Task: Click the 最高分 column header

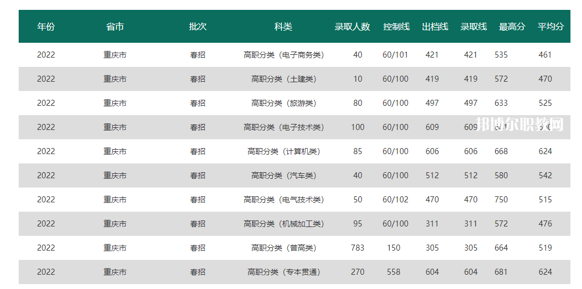Action: (512, 27)
